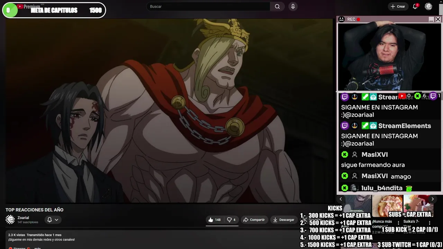Click the streamer webcam feed

tap(389, 56)
